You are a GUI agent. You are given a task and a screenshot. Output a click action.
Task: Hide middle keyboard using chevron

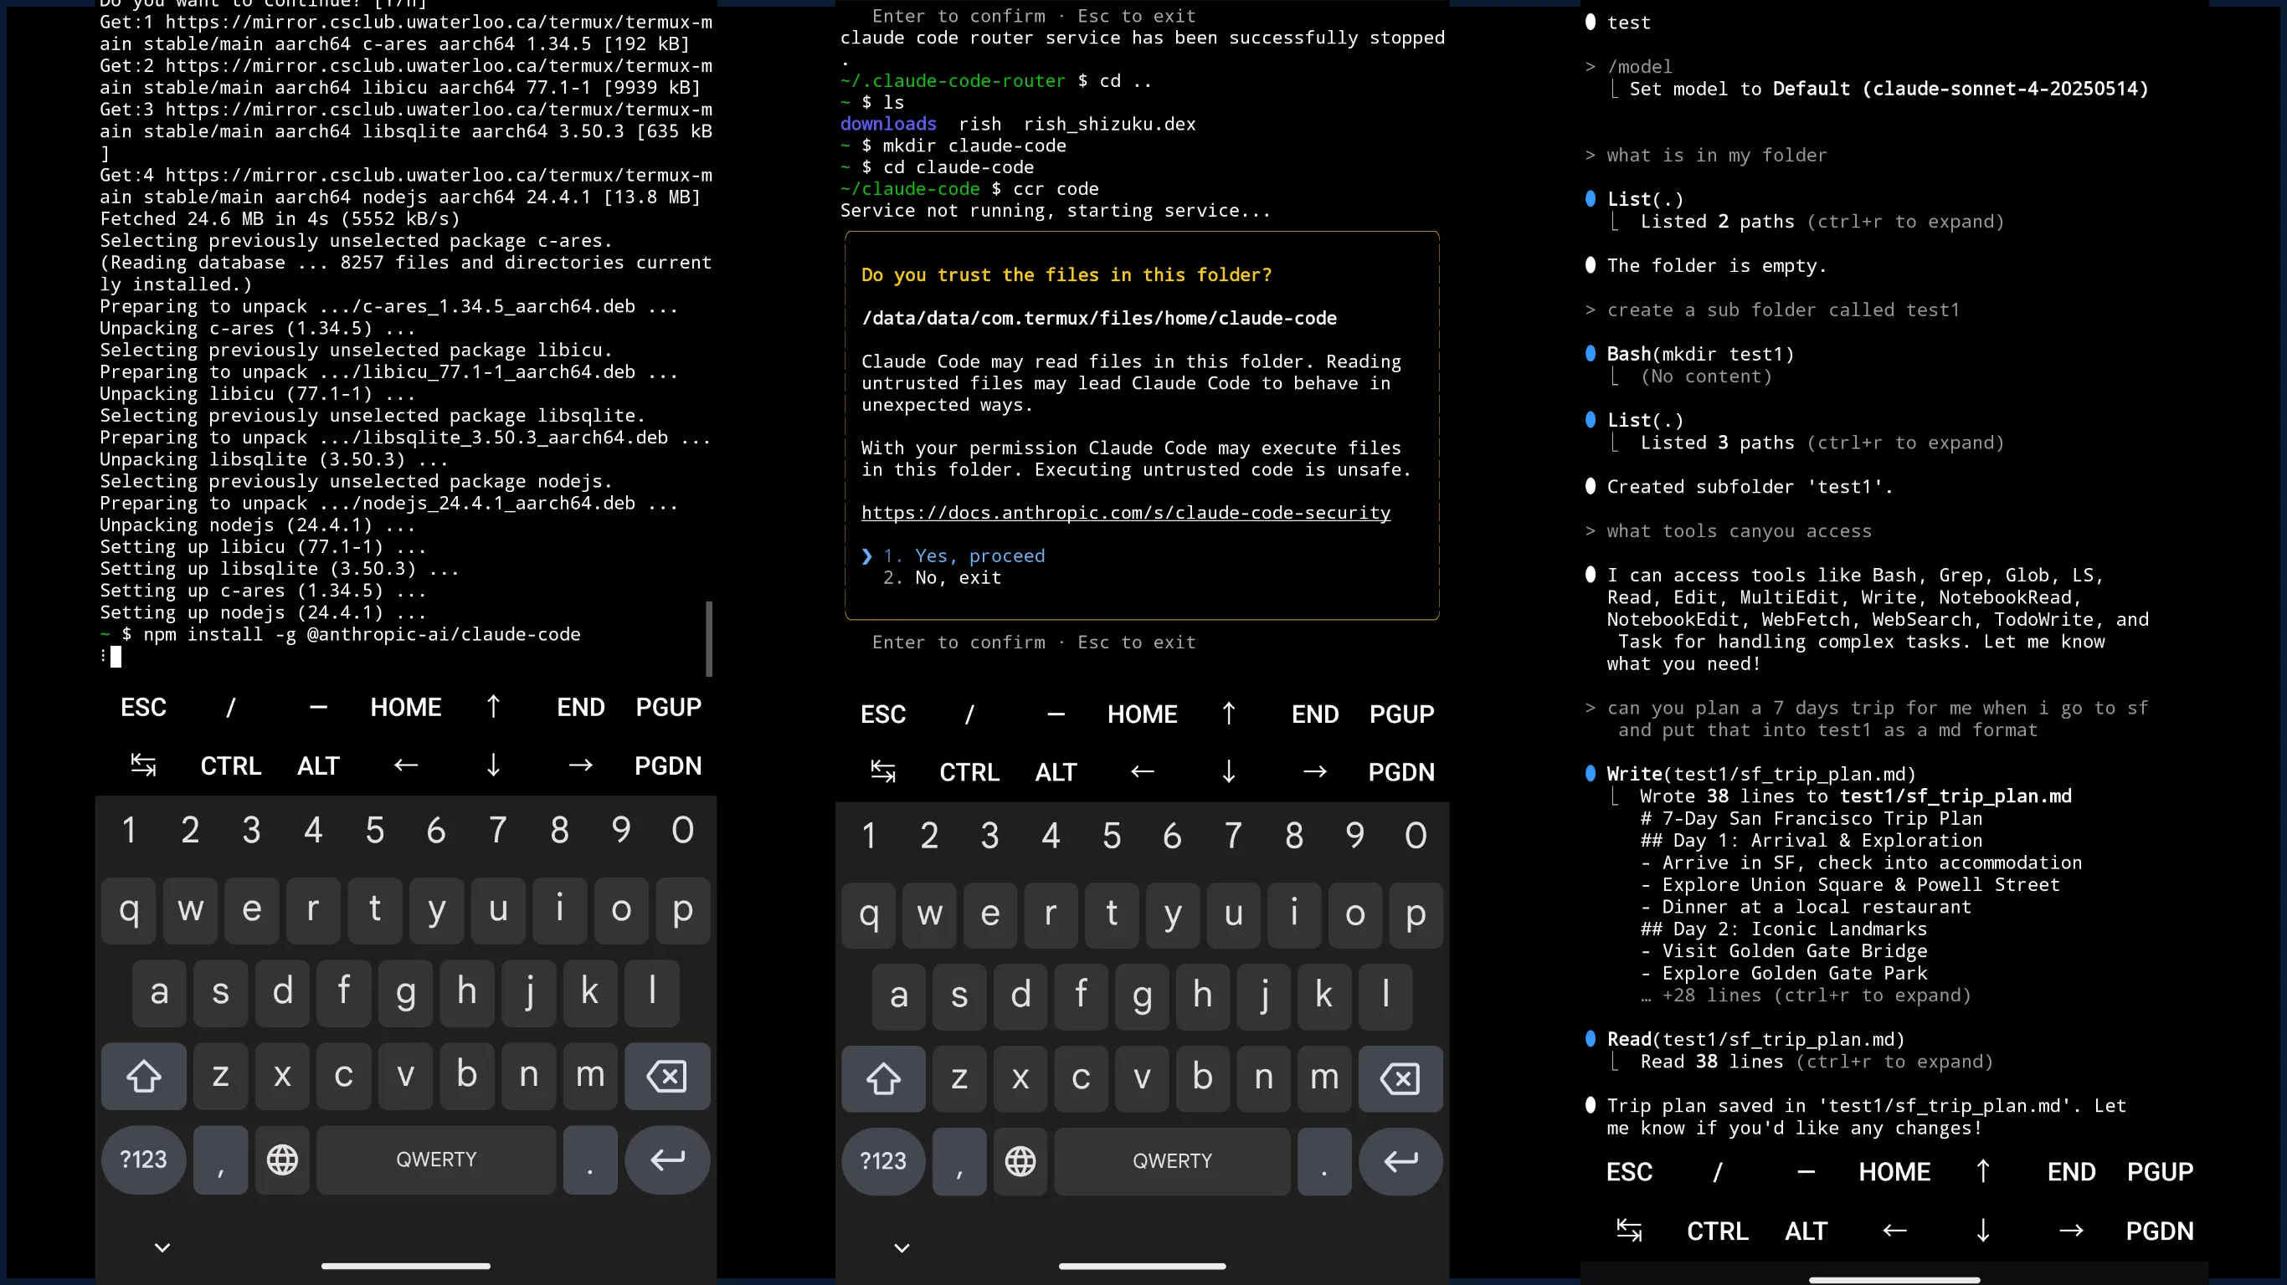click(901, 1247)
